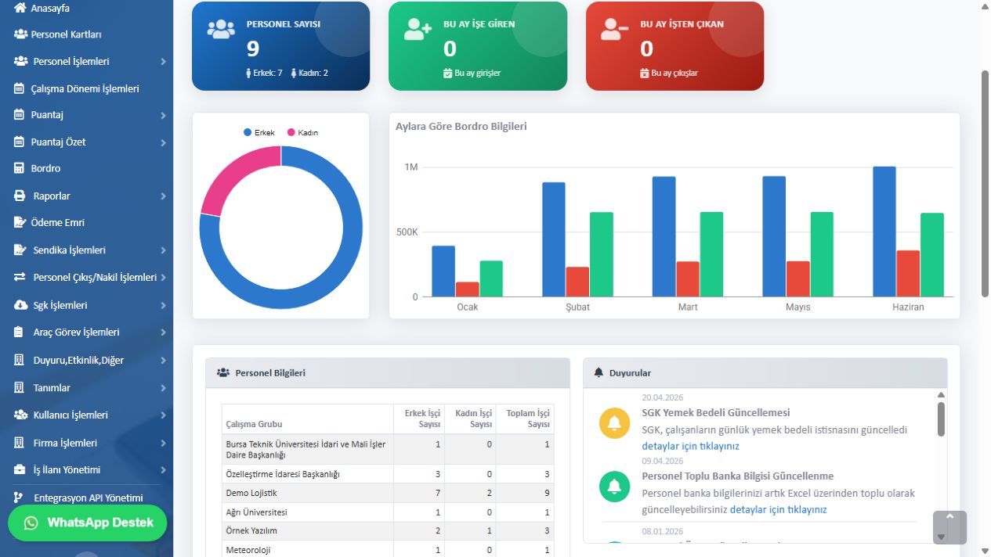Click the Çalışma Dönemi İşlemleri calendar icon
Image resolution: width=991 pixels, height=557 pixels.
(x=20, y=88)
